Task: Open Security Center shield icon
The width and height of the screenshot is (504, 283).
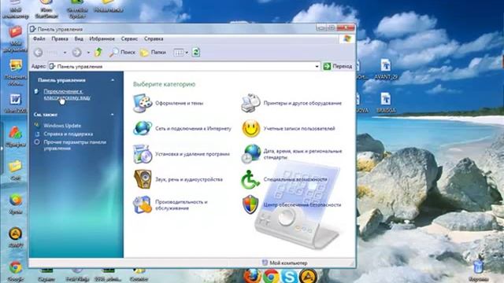Action: (250, 204)
